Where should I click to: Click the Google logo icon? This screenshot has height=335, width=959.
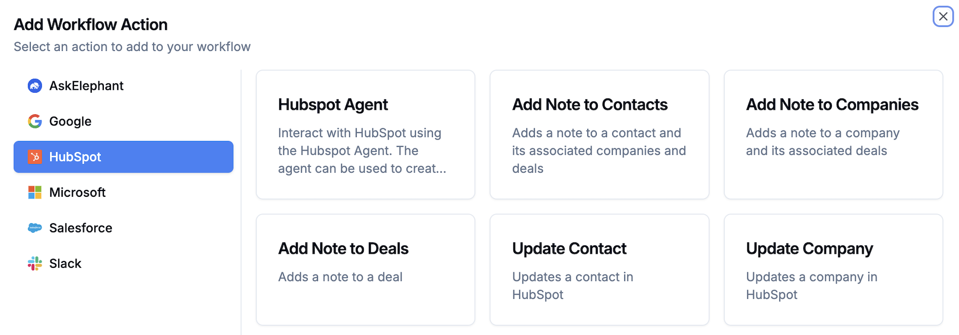35,121
